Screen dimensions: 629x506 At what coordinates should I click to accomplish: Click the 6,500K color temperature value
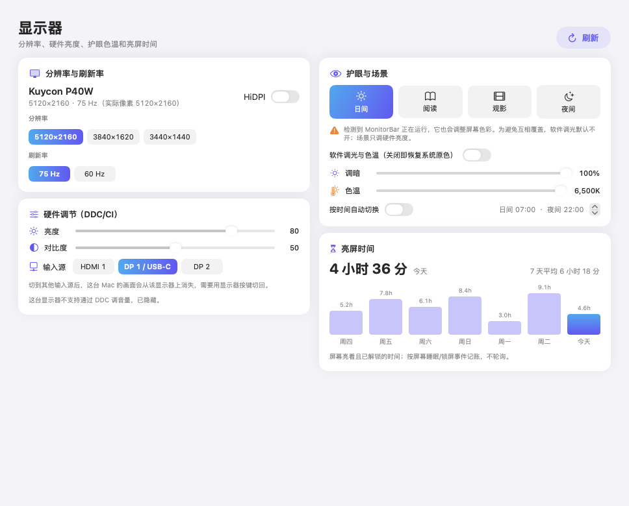[x=587, y=191]
